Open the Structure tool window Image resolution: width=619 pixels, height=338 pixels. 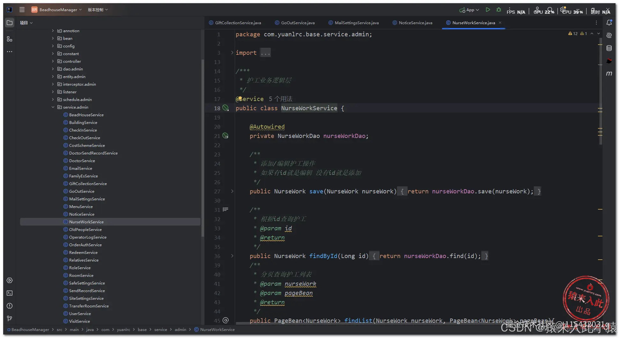[x=10, y=39]
